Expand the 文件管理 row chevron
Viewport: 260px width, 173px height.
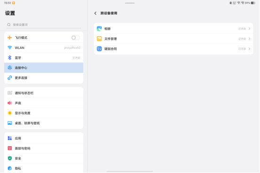249,39
